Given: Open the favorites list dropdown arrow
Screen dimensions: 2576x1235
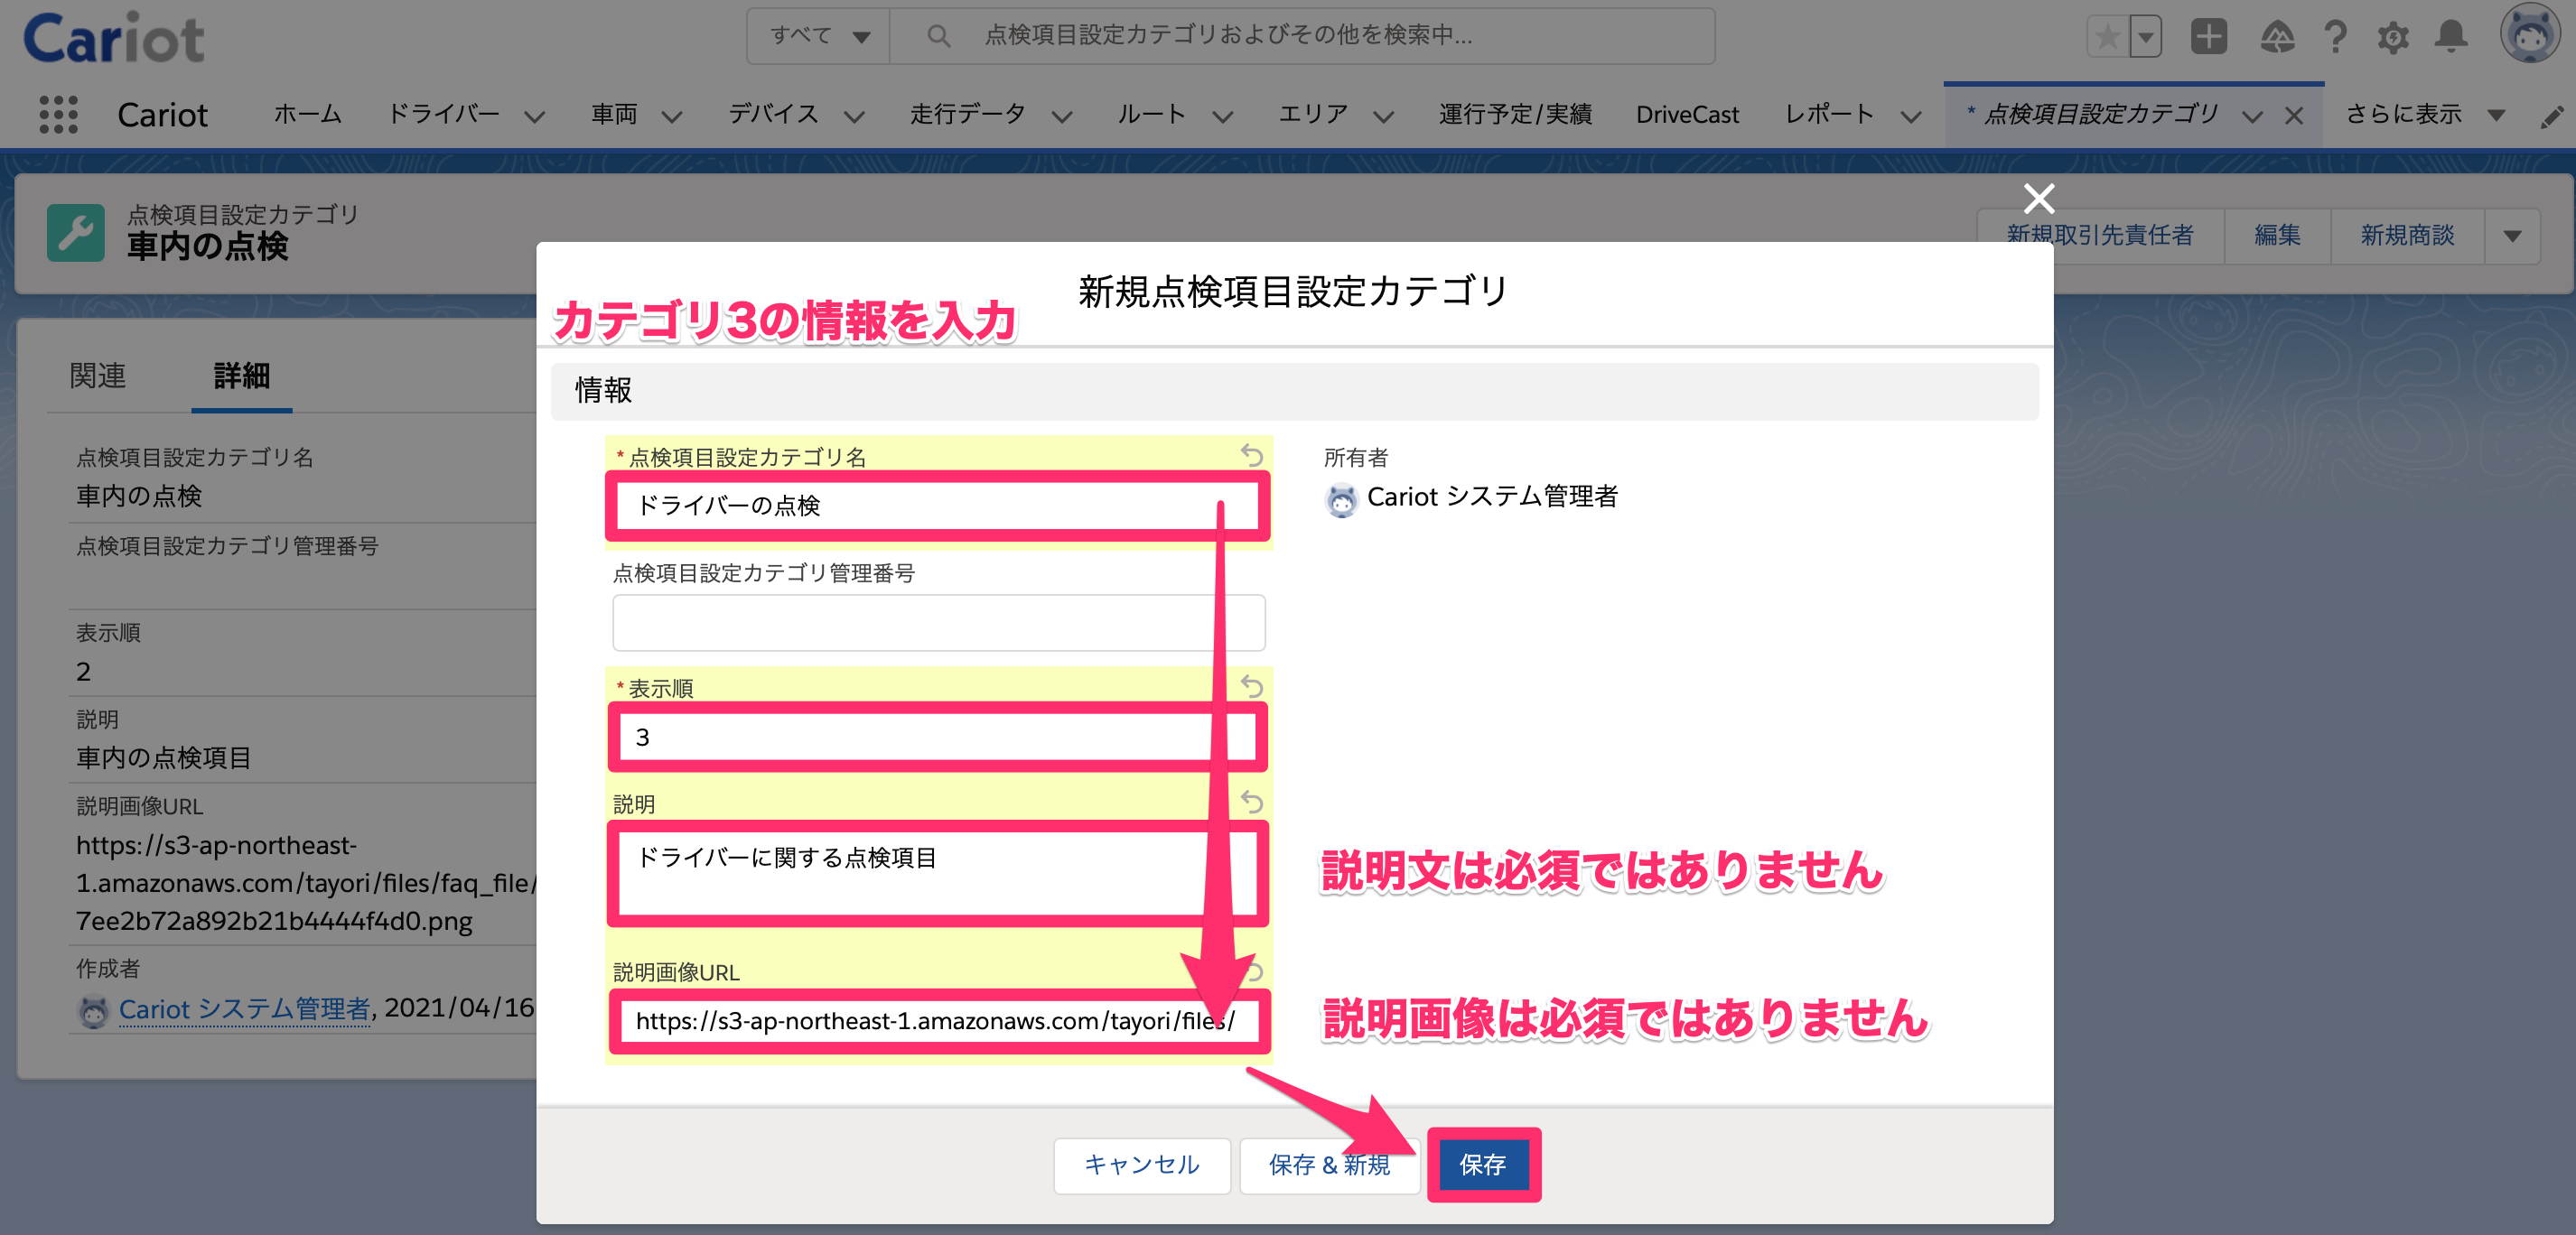Looking at the screenshot, I should click(x=2145, y=38).
